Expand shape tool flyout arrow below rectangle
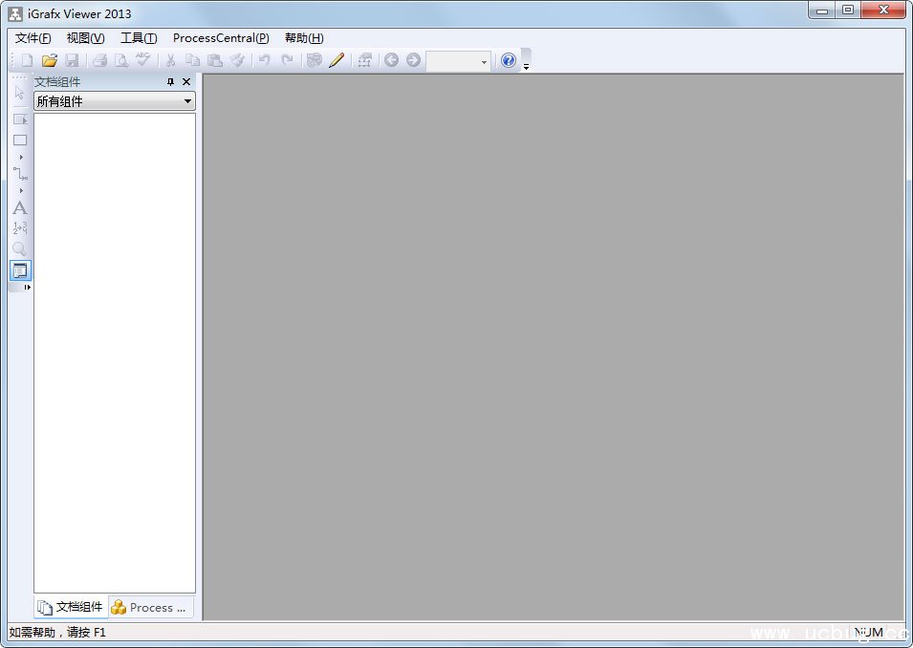Viewport: 913px width, 648px height. [x=21, y=157]
